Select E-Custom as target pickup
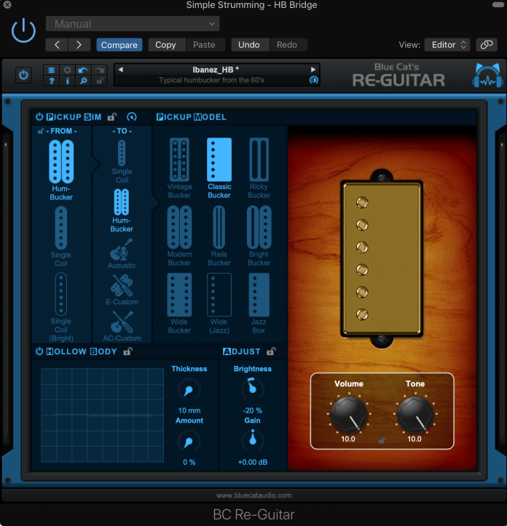The image size is (507, 526). [122, 288]
